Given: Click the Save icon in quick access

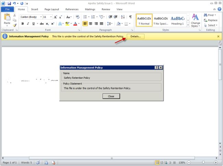Looking at the screenshot, I should (9, 3).
